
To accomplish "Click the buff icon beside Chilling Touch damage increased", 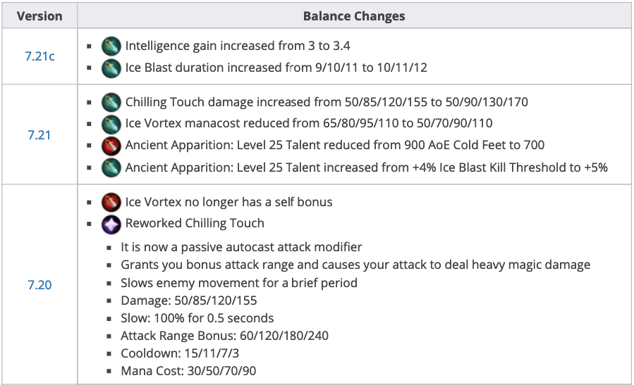I will [x=111, y=103].
